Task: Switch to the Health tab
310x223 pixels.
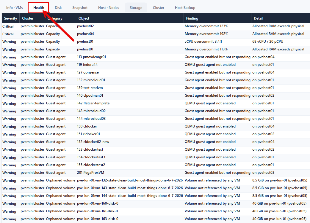Action: pyautogui.click(x=39, y=8)
